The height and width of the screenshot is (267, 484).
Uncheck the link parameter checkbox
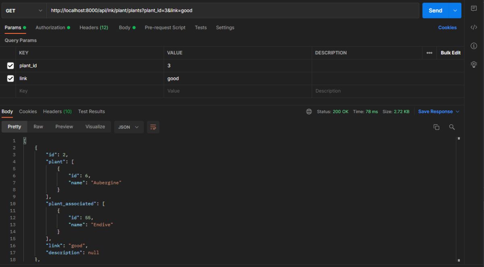[x=10, y=79]
